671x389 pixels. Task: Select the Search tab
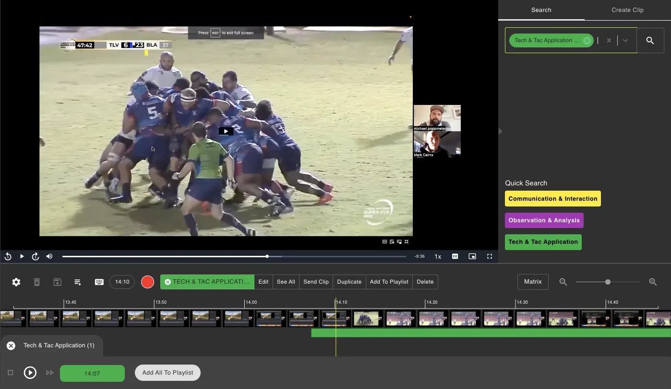[541, 10]
